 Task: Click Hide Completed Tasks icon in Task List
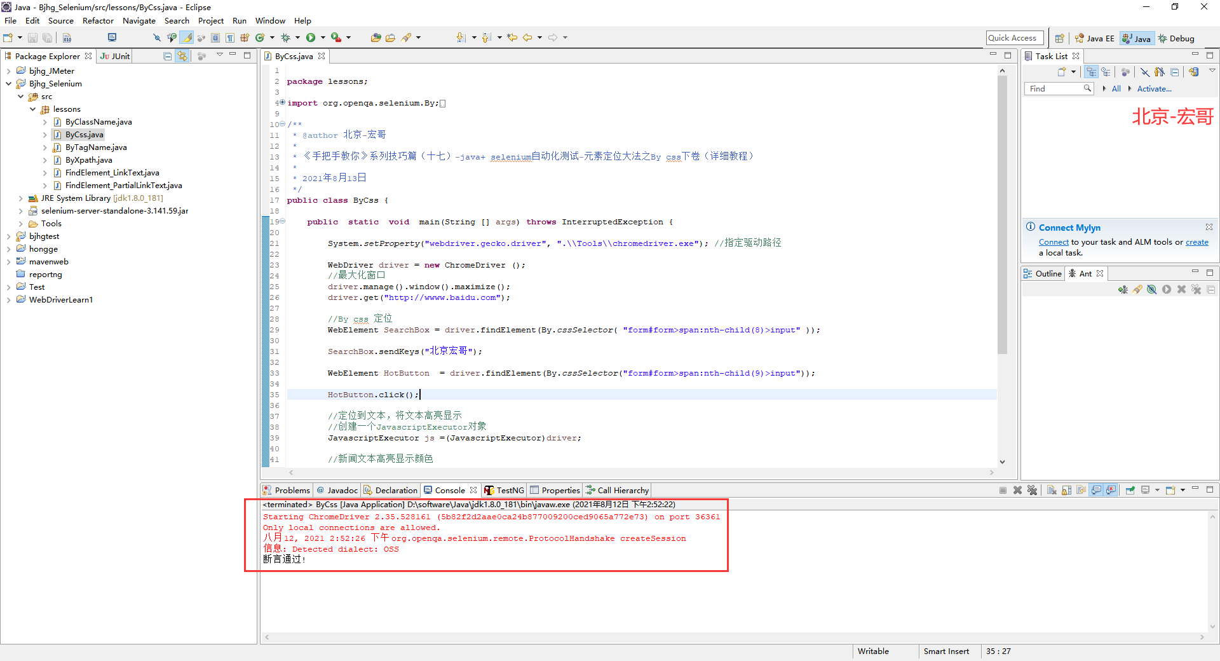(1144, 72)
